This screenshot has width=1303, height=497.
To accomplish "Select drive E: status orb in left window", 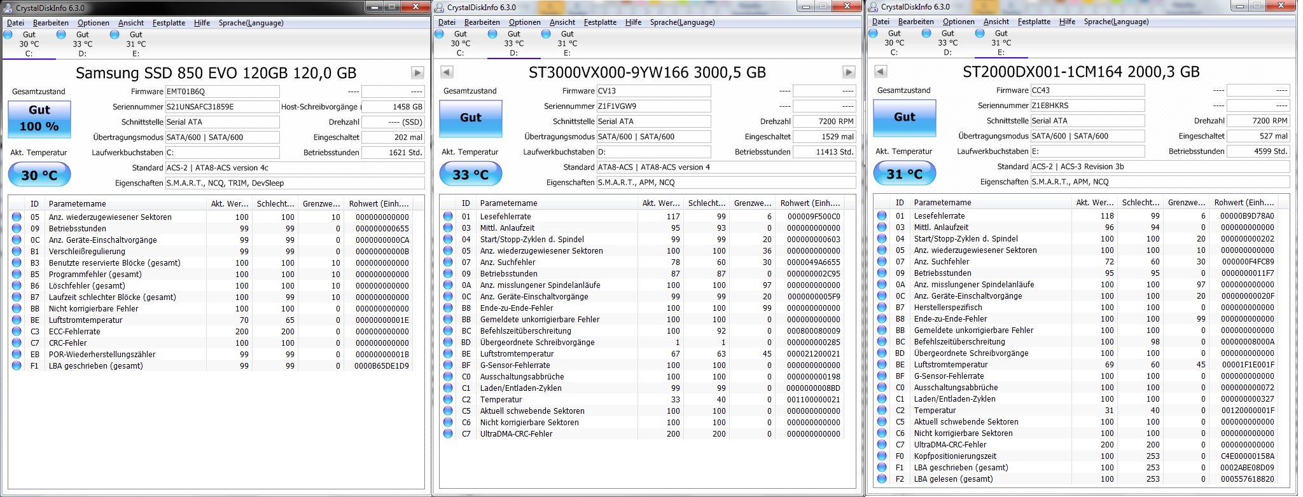I will point(115,34).
